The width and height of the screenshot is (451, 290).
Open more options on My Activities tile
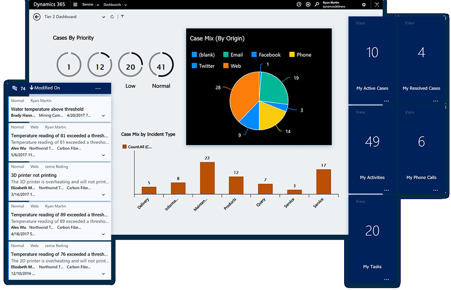[387, 190]
